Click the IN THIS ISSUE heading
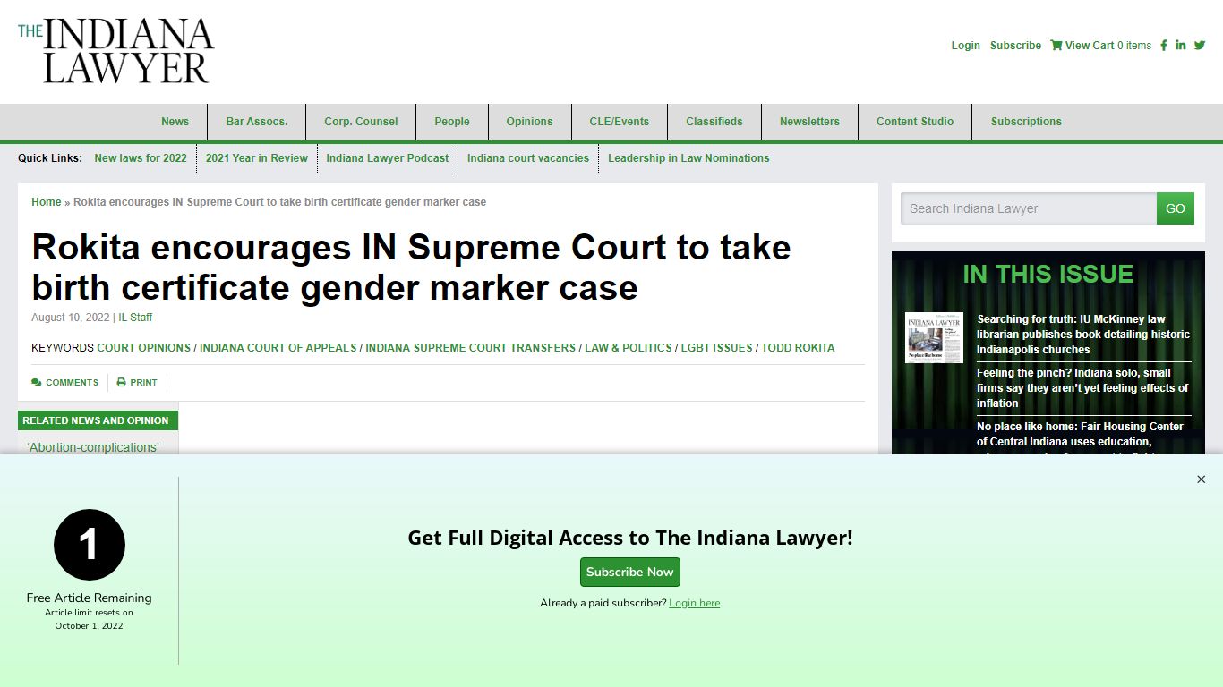Image resolution: width=1223 pixels, height=687 pixels. (x=1048, y=274)
